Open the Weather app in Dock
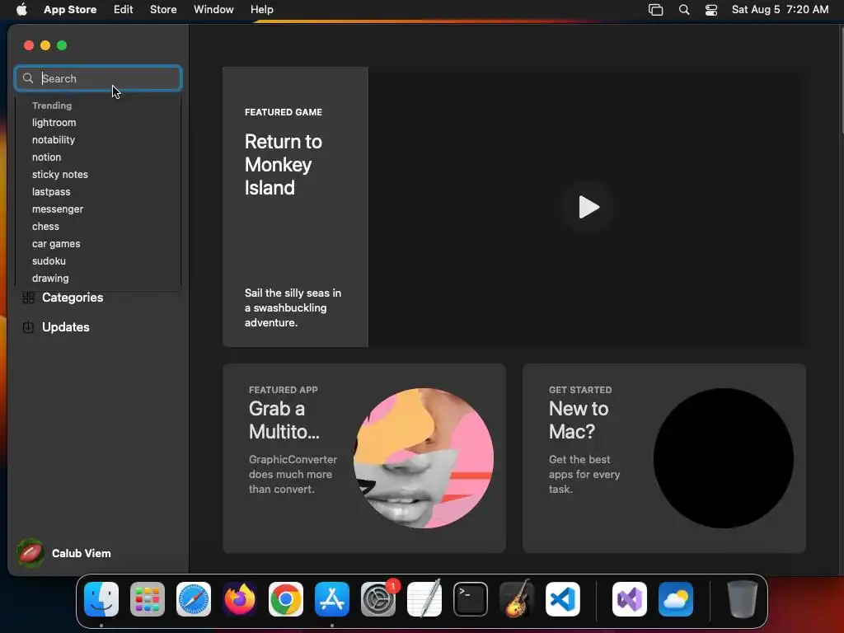Viewport: 844px width, 633px height. 676,599
